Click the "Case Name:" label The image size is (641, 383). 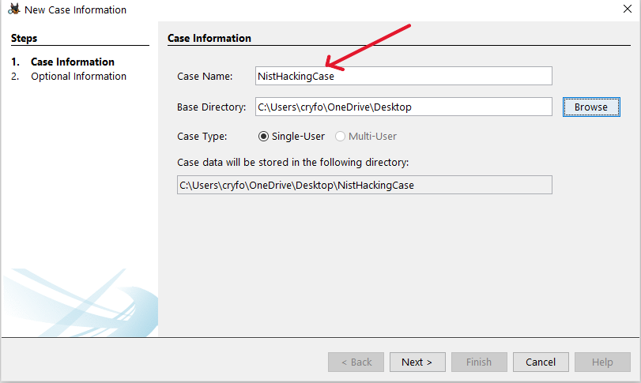tap(205, 76)
